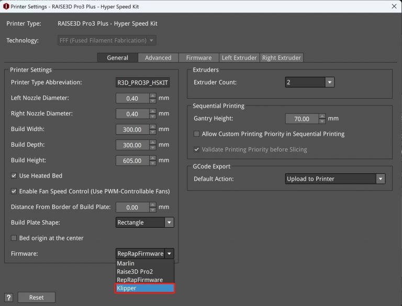
Task: Decrease Build Depth with down arrow
Action: tap(152, 148)
